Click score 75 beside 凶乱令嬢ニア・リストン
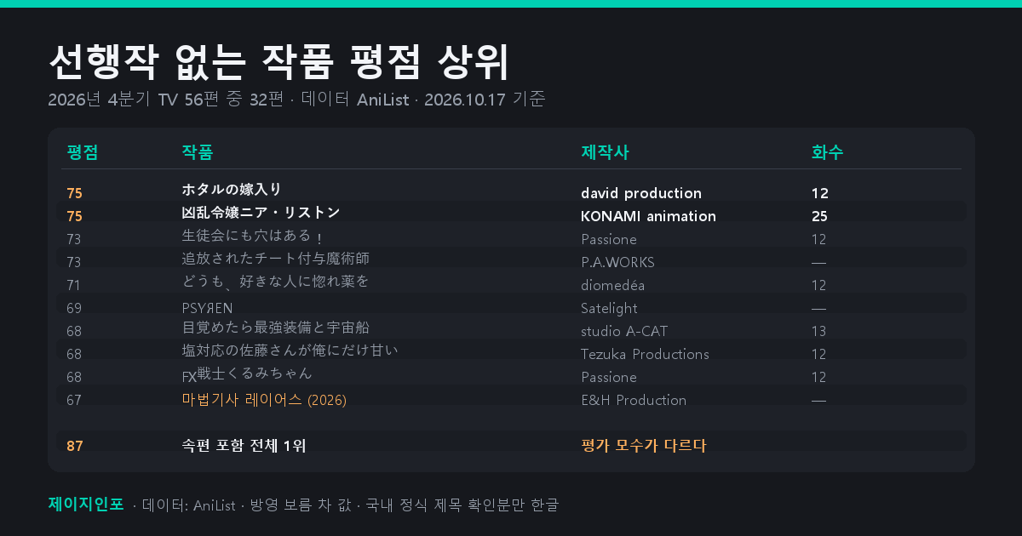Viewport: 1022px width, 536px height. pyautogui.click(x=74, y=216)
